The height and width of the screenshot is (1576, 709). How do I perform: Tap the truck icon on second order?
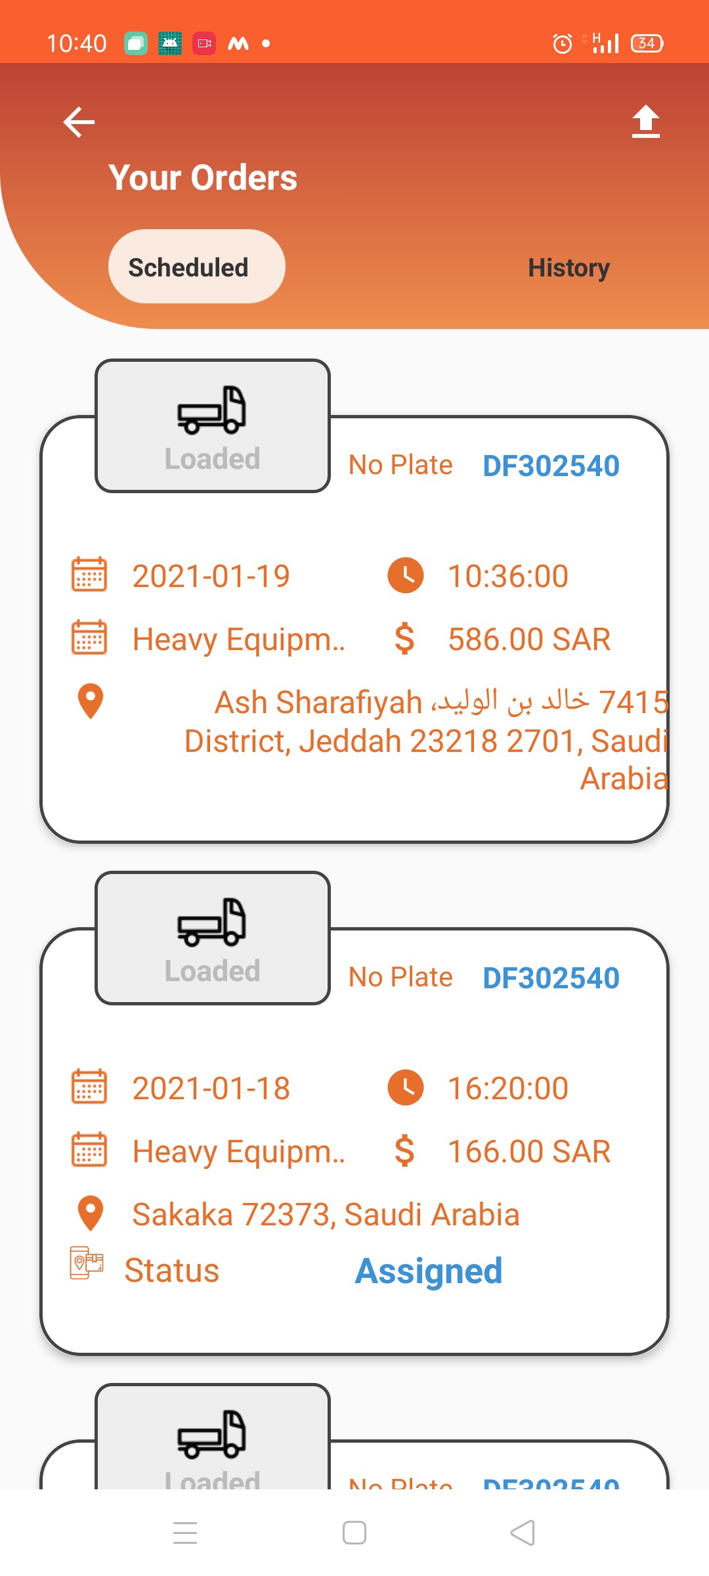[211, 923]
